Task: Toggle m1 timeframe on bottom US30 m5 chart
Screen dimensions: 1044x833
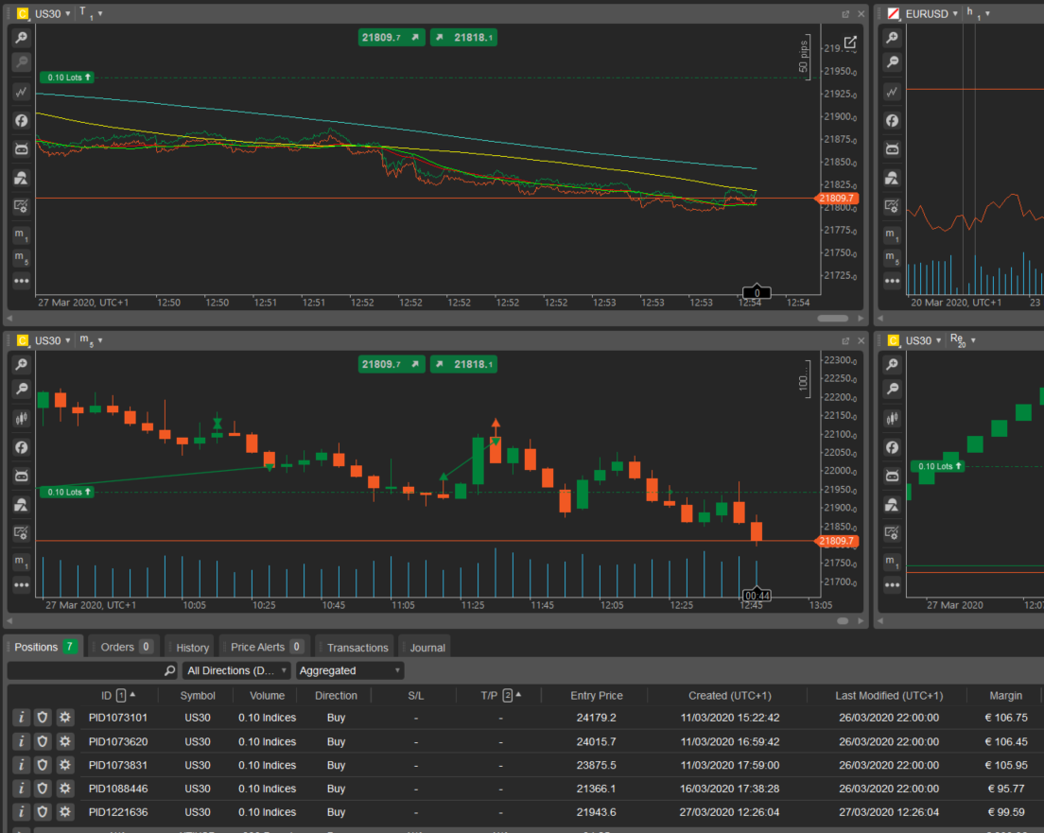Action: point(22,562)
